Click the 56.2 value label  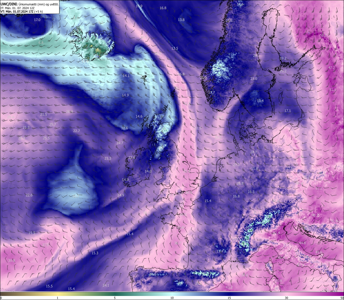323,36
